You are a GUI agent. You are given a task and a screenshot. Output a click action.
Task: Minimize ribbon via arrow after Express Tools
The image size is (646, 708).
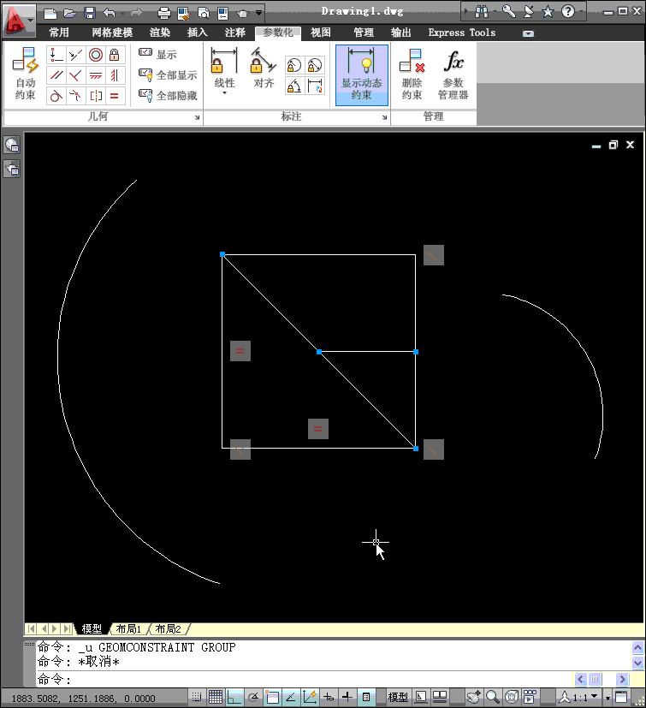coord(528,33)
